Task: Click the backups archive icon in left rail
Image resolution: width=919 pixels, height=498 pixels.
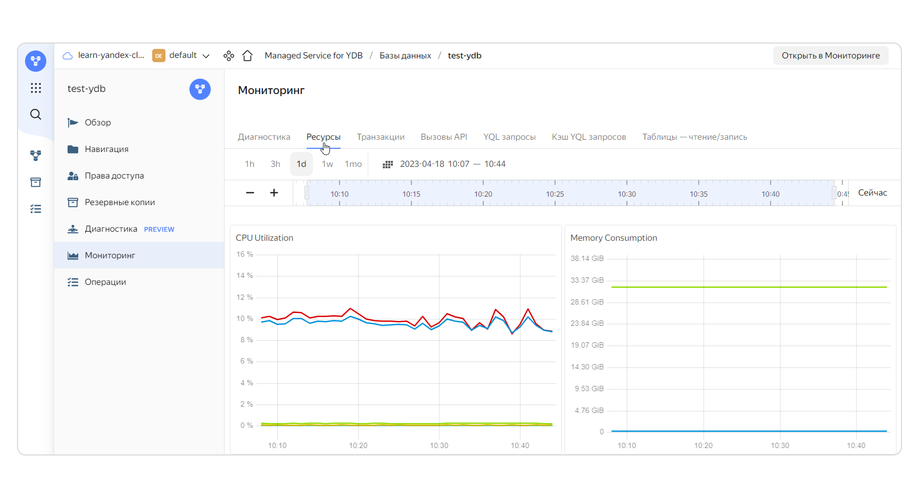Action: coord(36,182)
